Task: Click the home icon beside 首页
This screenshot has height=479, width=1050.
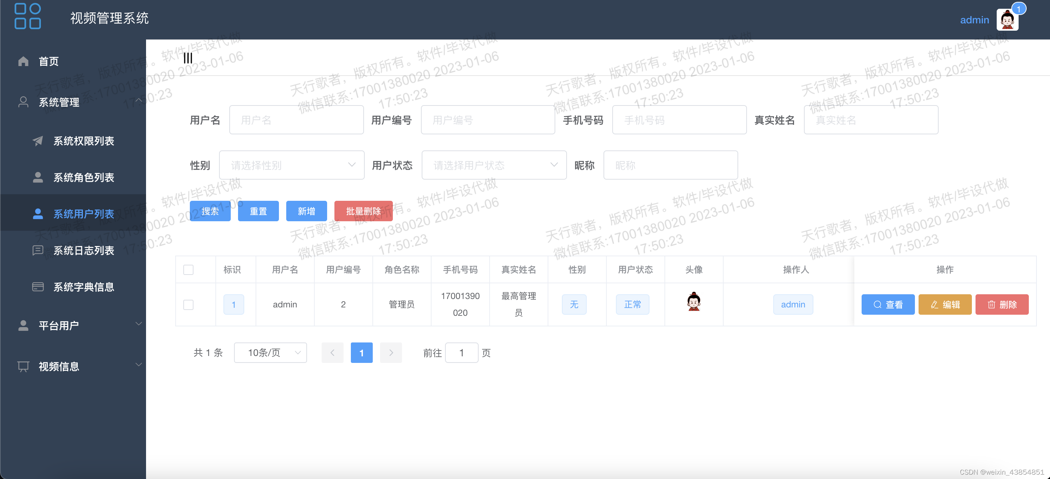Action: tap(23, 61)
